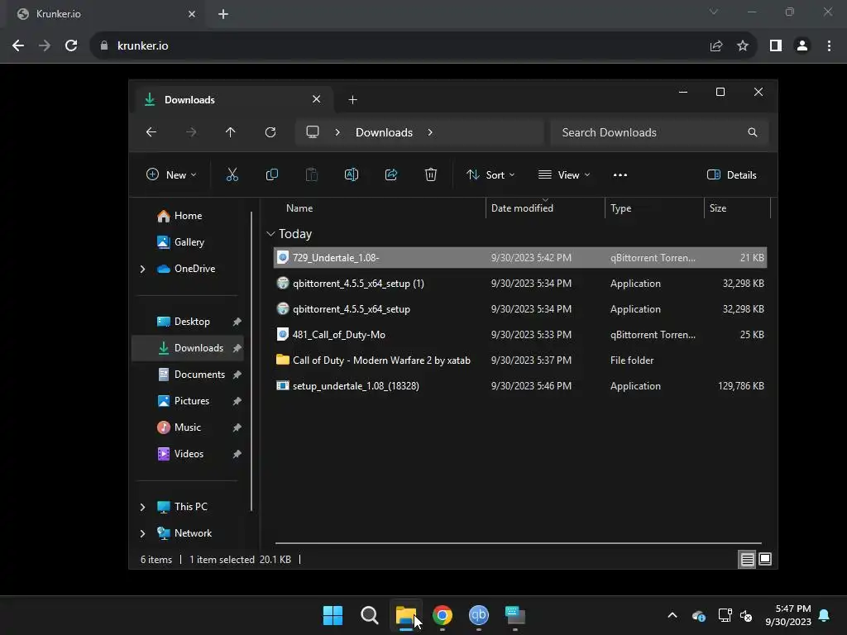This screenshot has width=847, height=635.
Task: Click the search magnifier in Search Downloads
Action: (753, 132)
